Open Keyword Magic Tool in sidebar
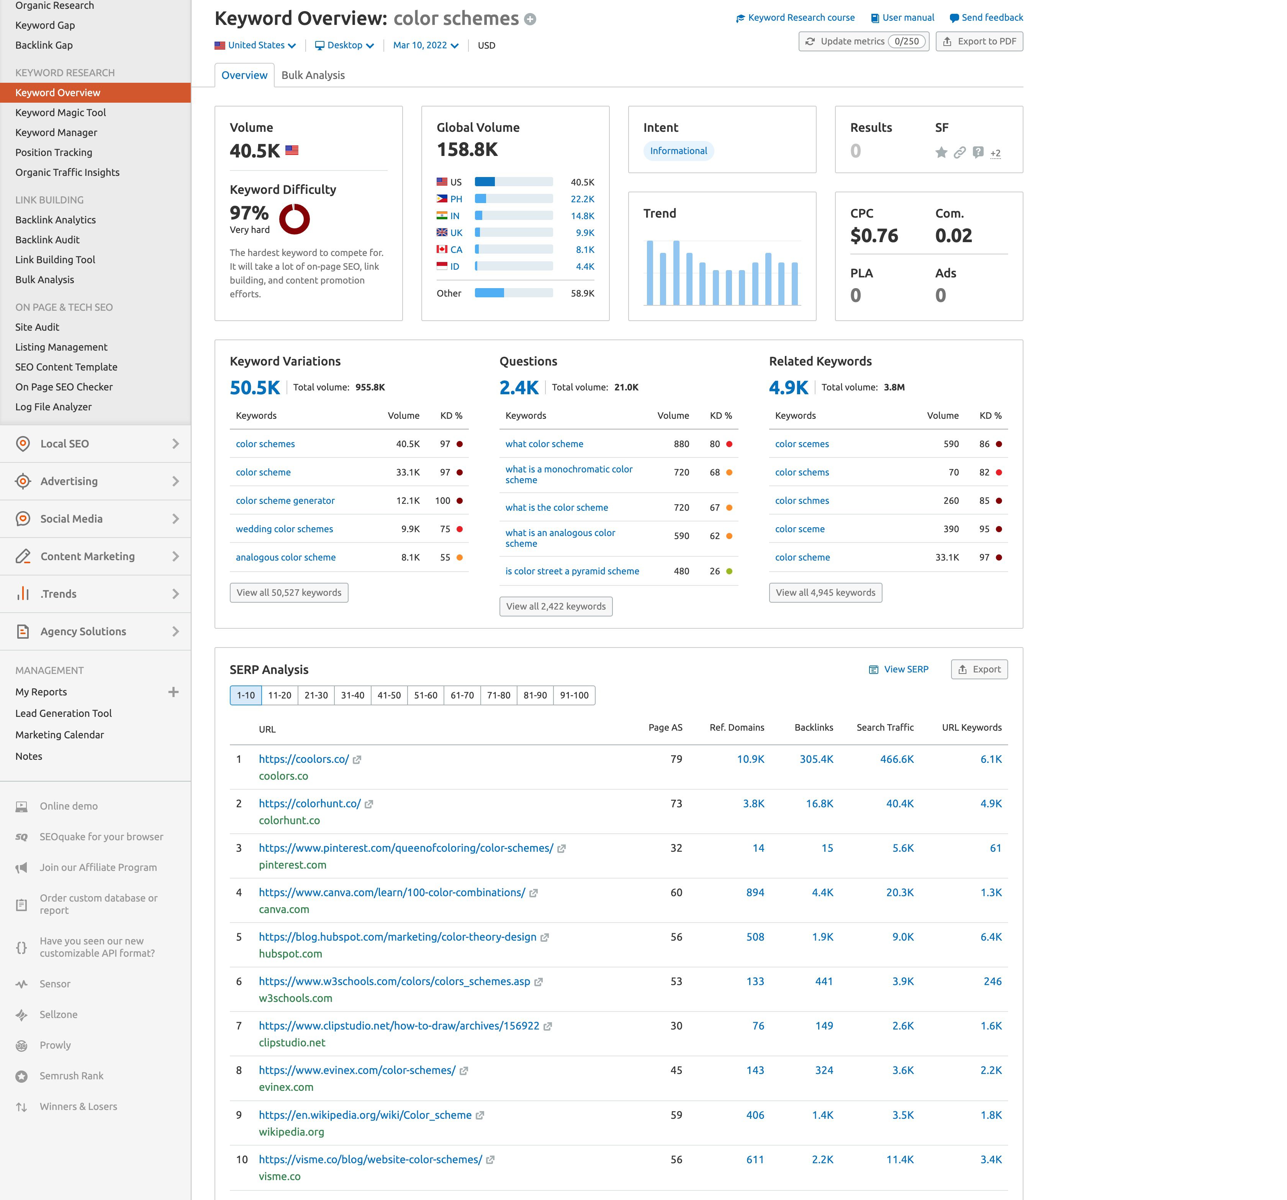Image resolution: width=1287 pixels, height=1200 pixels. (x=60, y=113)
